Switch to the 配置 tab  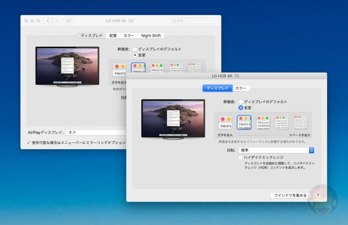[x=113, y=36]
